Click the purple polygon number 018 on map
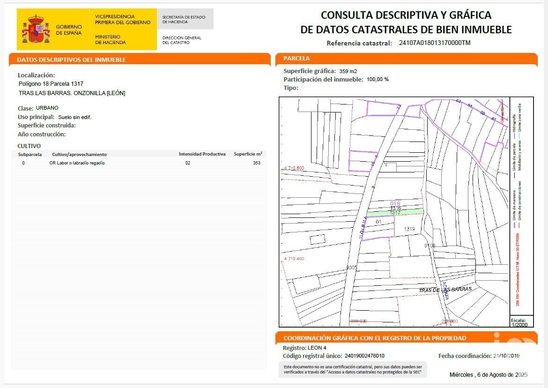Image resolution: width=548 pixels, height=388 pixels. [x=395, y=203]
